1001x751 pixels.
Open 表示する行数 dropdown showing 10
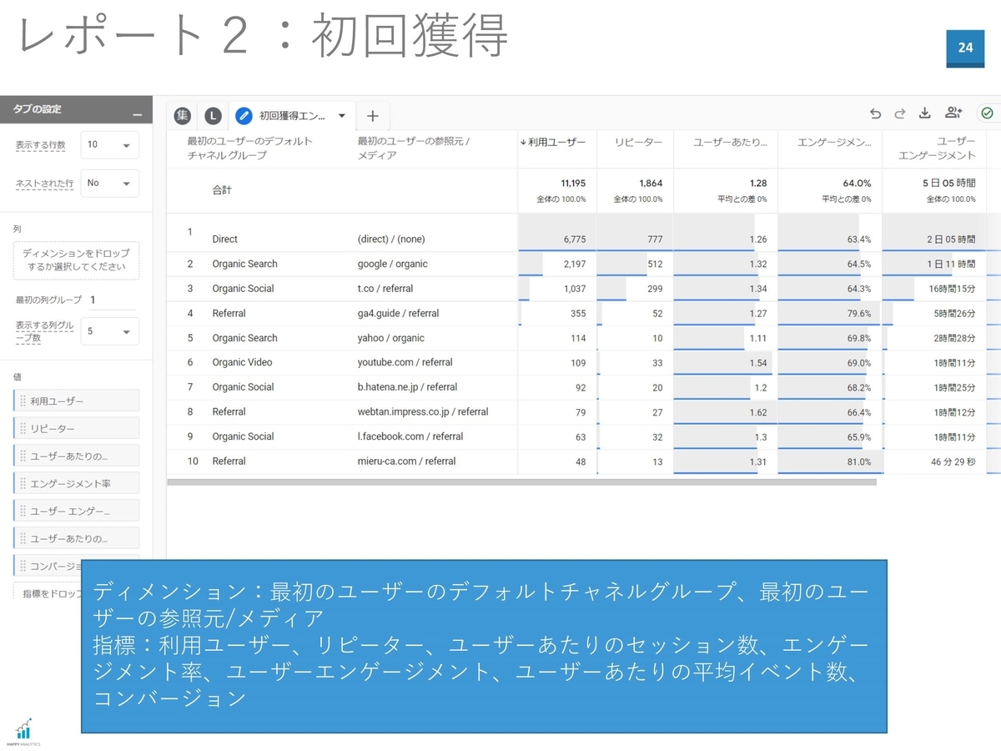point(109,144)
